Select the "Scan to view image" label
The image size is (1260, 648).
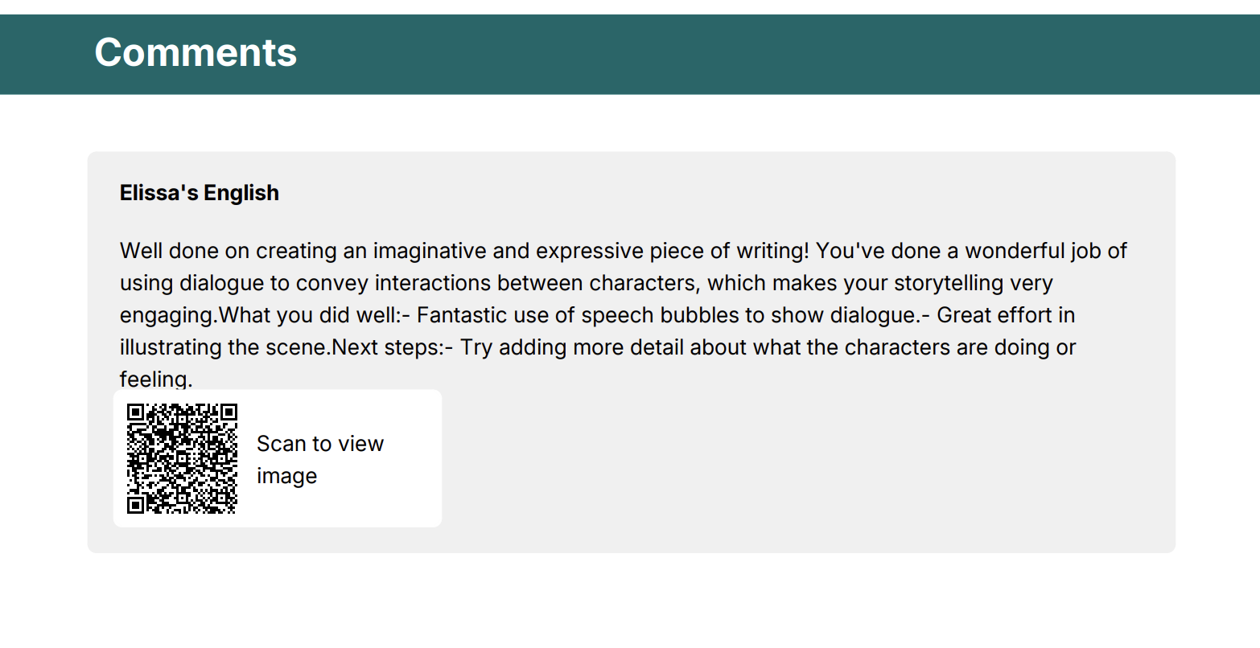[x=319, y=459]
